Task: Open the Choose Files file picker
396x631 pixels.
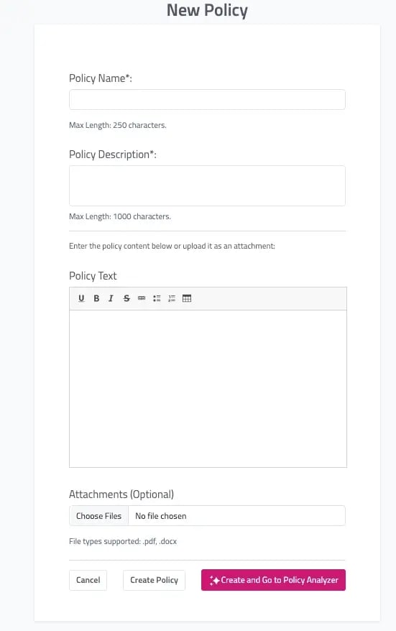Action: click(98, 515)
